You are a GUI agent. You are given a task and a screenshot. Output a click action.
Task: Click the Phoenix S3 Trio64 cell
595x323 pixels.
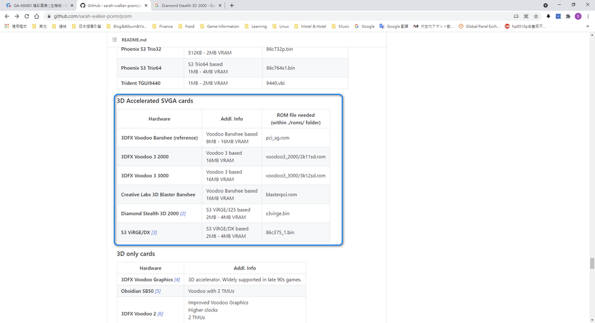tap(150, 68)
